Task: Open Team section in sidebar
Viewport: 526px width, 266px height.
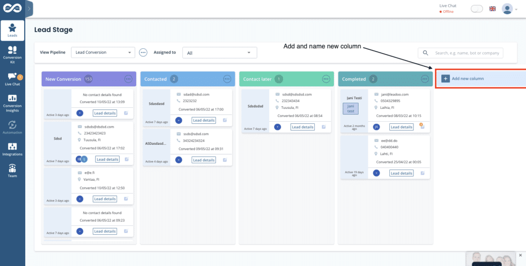Action: click(12, 171)
